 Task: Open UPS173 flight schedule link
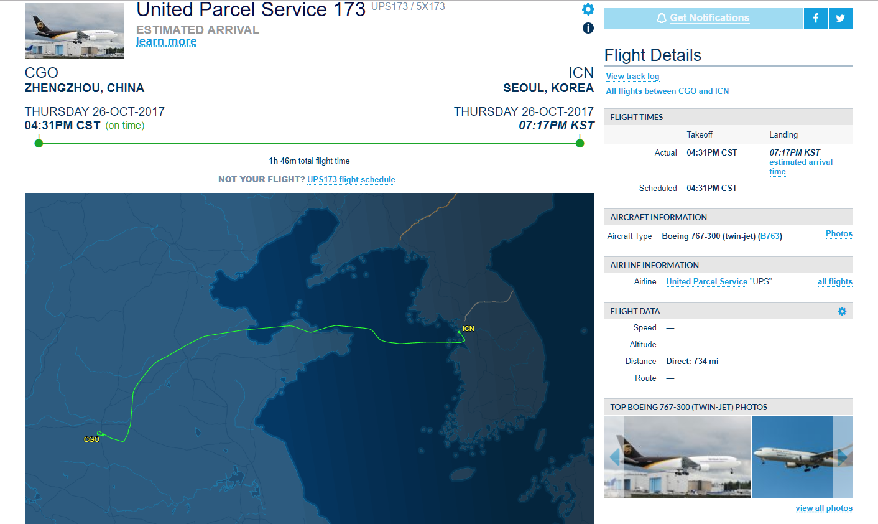tap(351, 179)
